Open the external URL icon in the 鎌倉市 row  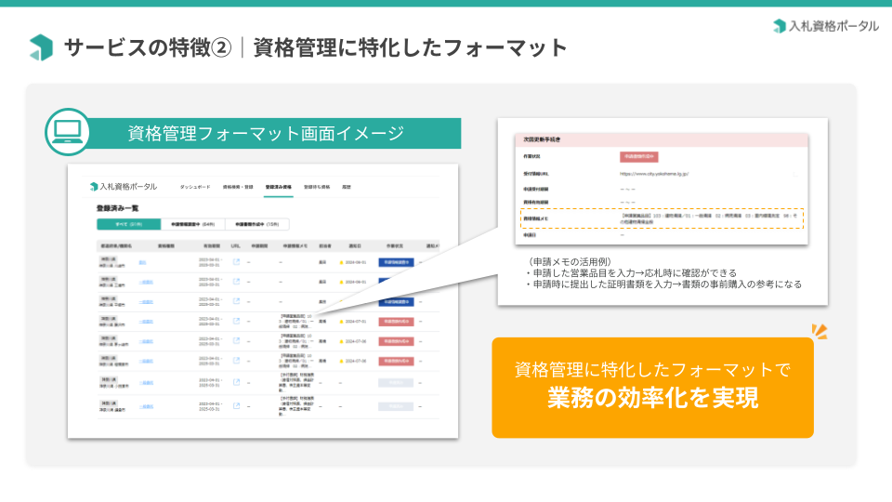click(x=236, y=406)
